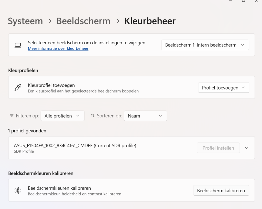This screenshot has height=209, width=262.
Task: Click Beeldschermkleuren kalibreren row title
Action: pyautogui.click(x=59, y=188)
